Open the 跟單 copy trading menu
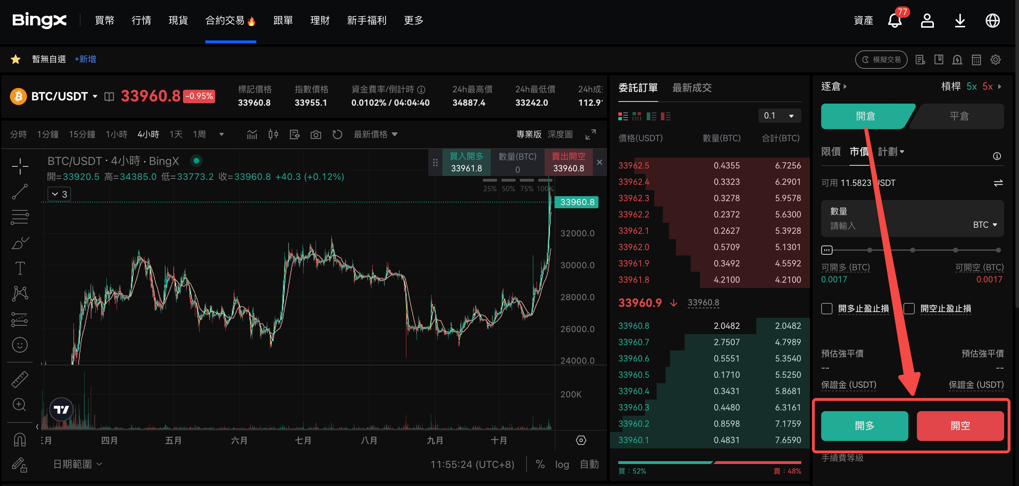 pos(283,20)
